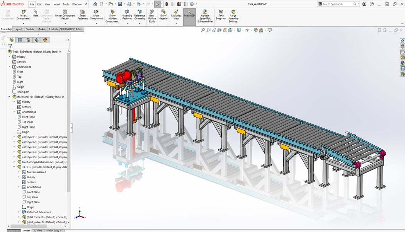Open the Insert menu
405x232 pixels.
click(56, 4)
